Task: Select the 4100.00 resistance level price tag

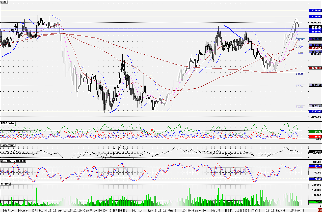Action: tap(315, 16)
